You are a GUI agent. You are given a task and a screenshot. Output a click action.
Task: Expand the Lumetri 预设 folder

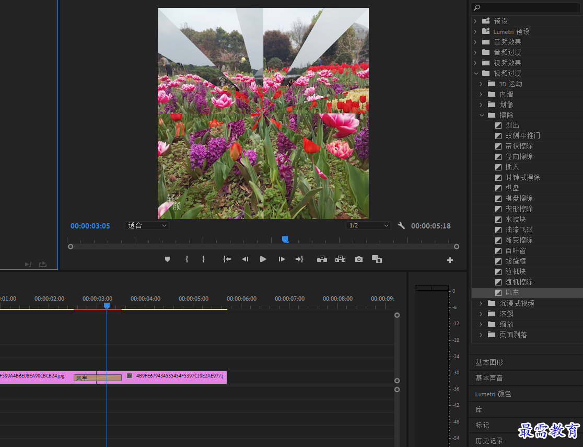click(x=475, y=32)
